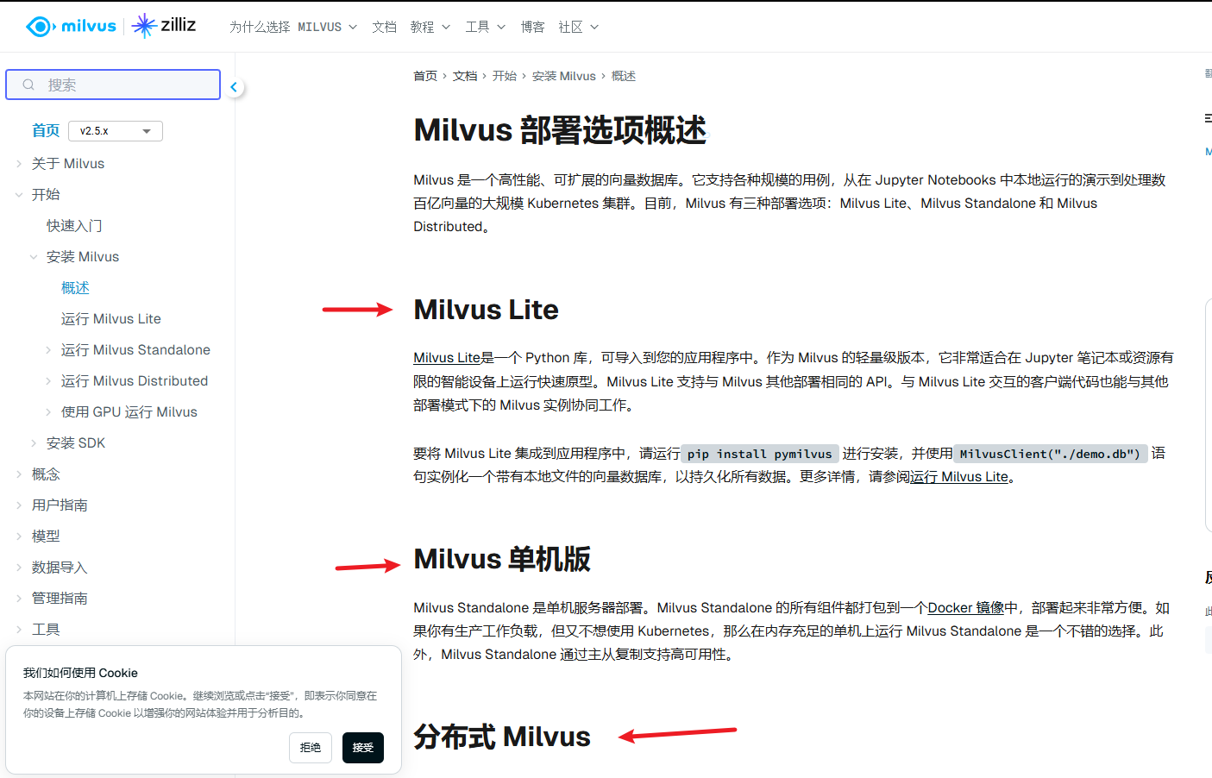This screenshot has height=778, width=1212.
Task: Click the MilvusClient("./demo.db") code snippet
Action: pyautogui.click(x=1050, y=454)
